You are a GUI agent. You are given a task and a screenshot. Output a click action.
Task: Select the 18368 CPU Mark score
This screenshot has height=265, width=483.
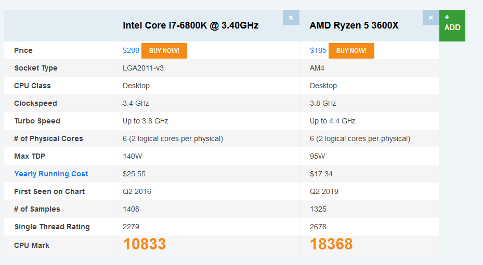[331, 244]
